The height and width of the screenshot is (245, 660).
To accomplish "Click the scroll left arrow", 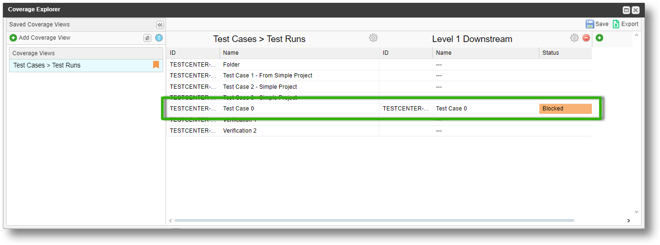I will 170,220.
